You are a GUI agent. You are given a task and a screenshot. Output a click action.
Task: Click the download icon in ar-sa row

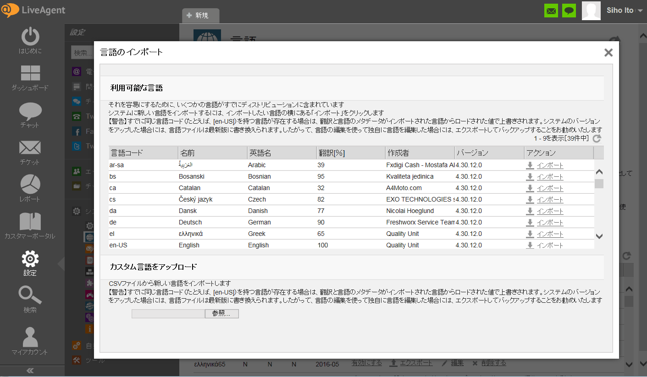pyautogui.click(x=530, y=165)
